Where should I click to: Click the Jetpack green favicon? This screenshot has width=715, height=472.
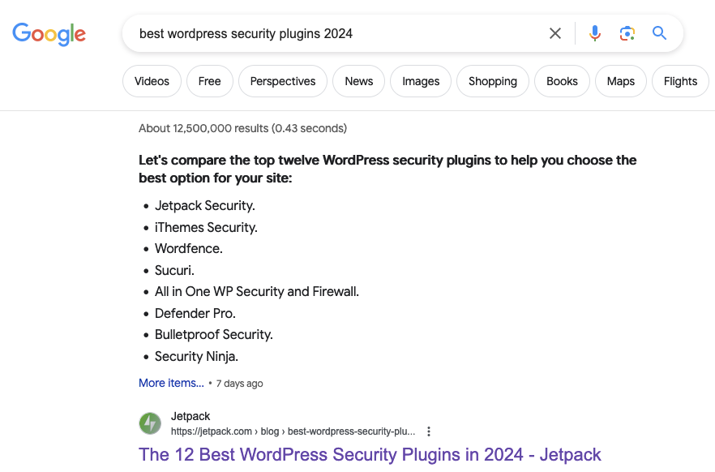[x=150, y=423]
